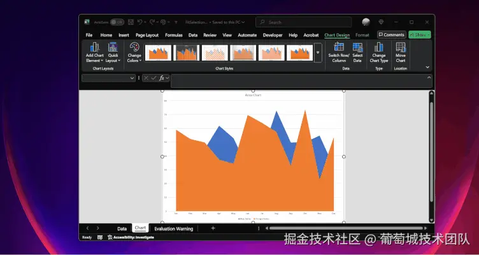Select the Chart Design tab
Image resolution: width=479 pixels, height=255 pixels.
coord(337,35)
